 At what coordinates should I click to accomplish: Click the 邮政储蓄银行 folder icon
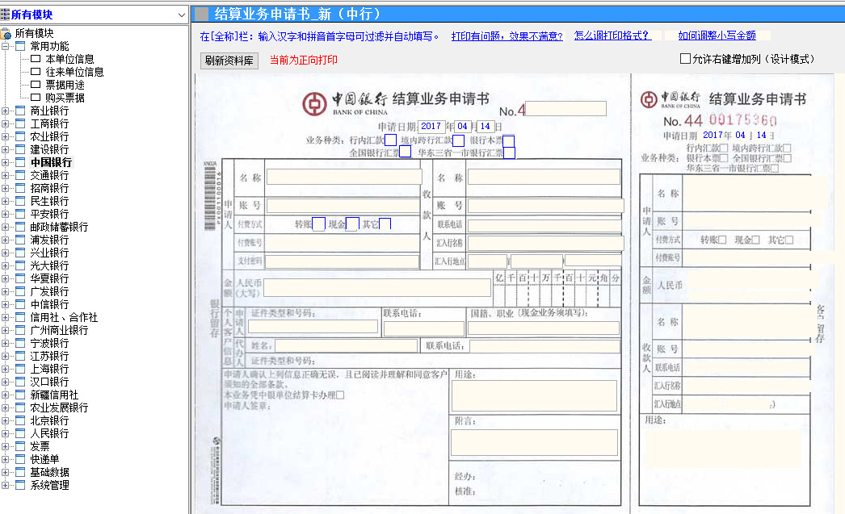(x=20, y=227)
